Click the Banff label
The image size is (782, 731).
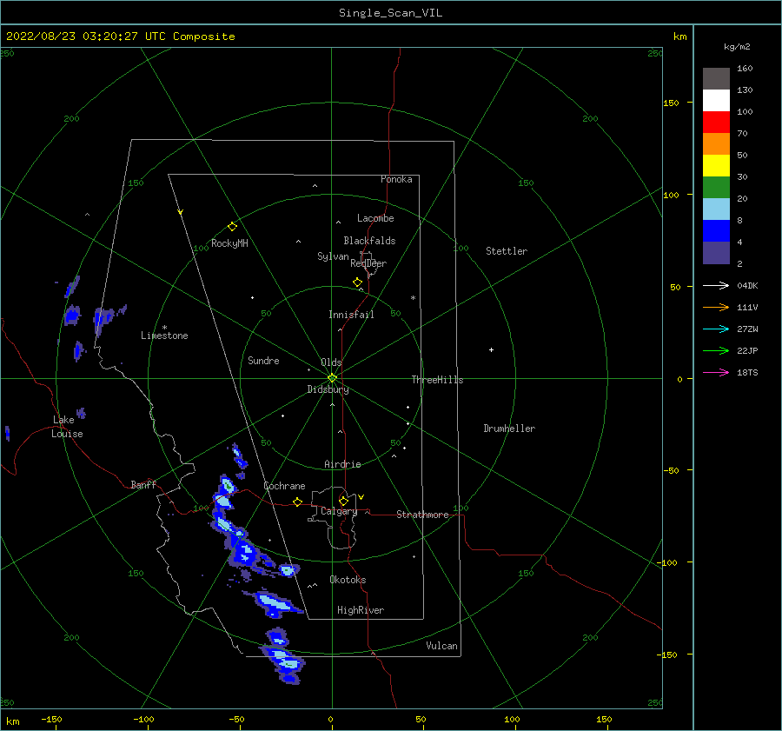tap(143, 484)
